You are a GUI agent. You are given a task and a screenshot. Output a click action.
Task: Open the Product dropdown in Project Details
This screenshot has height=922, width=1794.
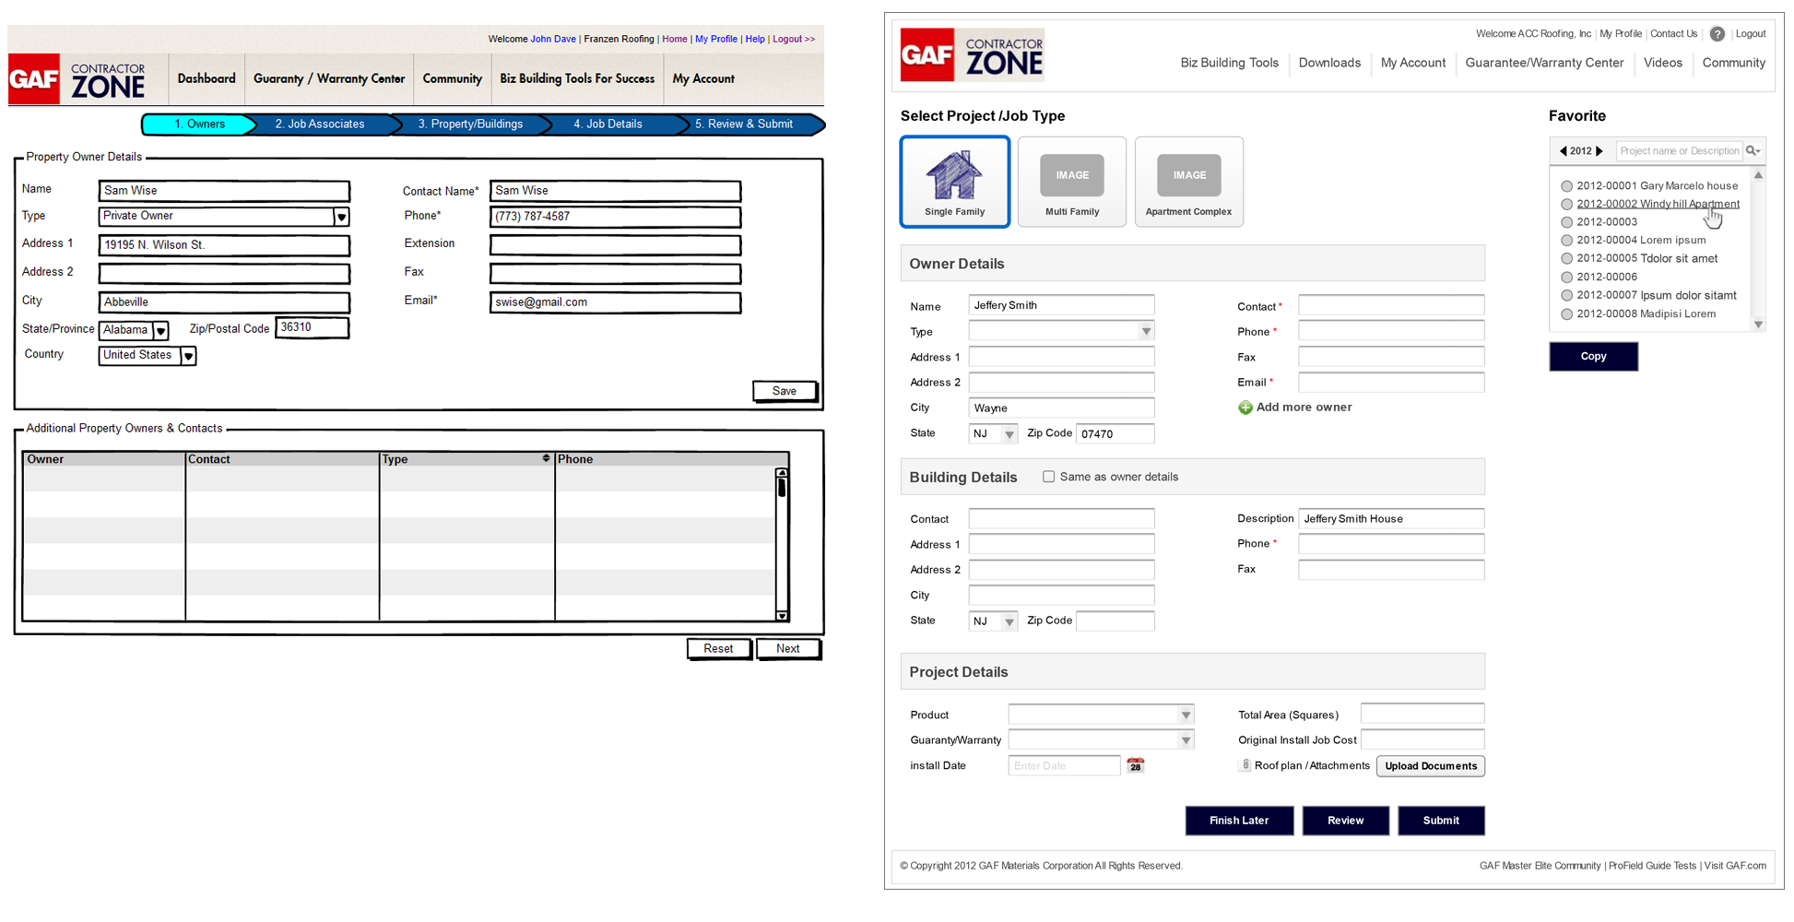[x=1186, y=715]
